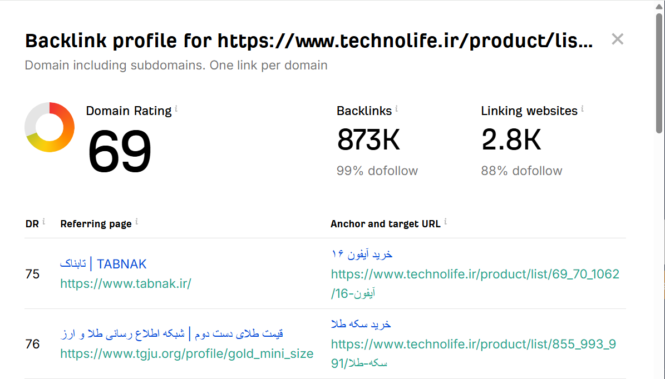
Task: Click the 873K backlinks count
Action: click(x=368, y=139)
